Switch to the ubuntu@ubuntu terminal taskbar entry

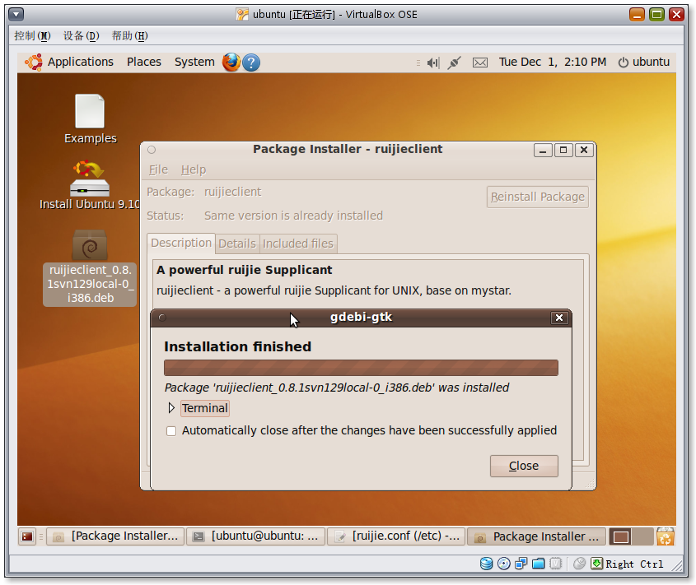(256, 536)
